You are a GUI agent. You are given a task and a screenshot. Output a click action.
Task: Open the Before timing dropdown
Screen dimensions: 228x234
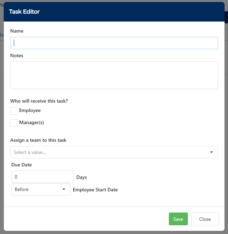pos(41,189)
